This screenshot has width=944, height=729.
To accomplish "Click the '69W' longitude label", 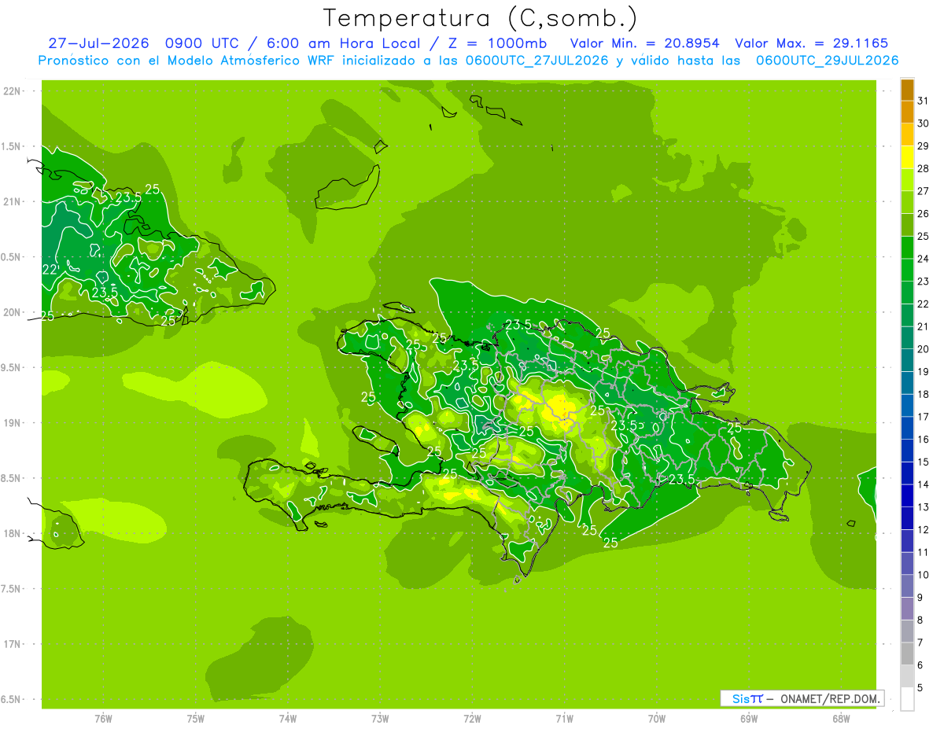I will (x=749, y=719).
